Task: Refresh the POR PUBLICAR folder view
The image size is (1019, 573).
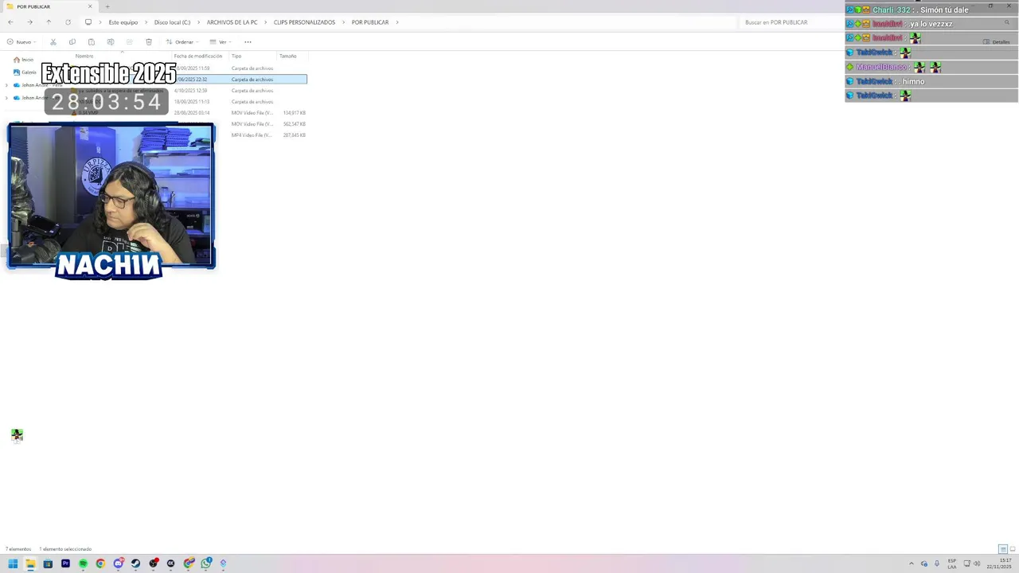Action: pos(68,22)
